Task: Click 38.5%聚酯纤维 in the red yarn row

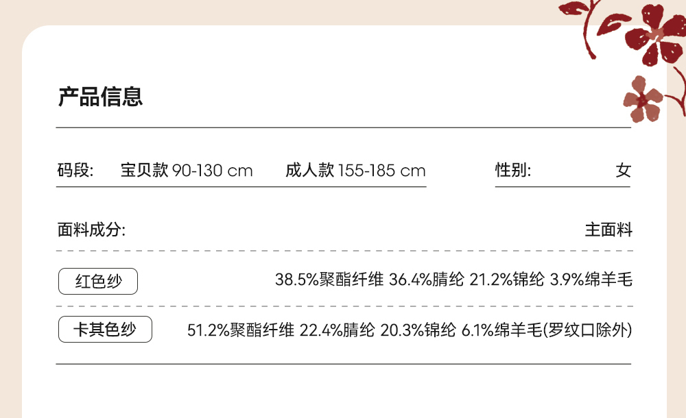Action: tap(329, 280)
